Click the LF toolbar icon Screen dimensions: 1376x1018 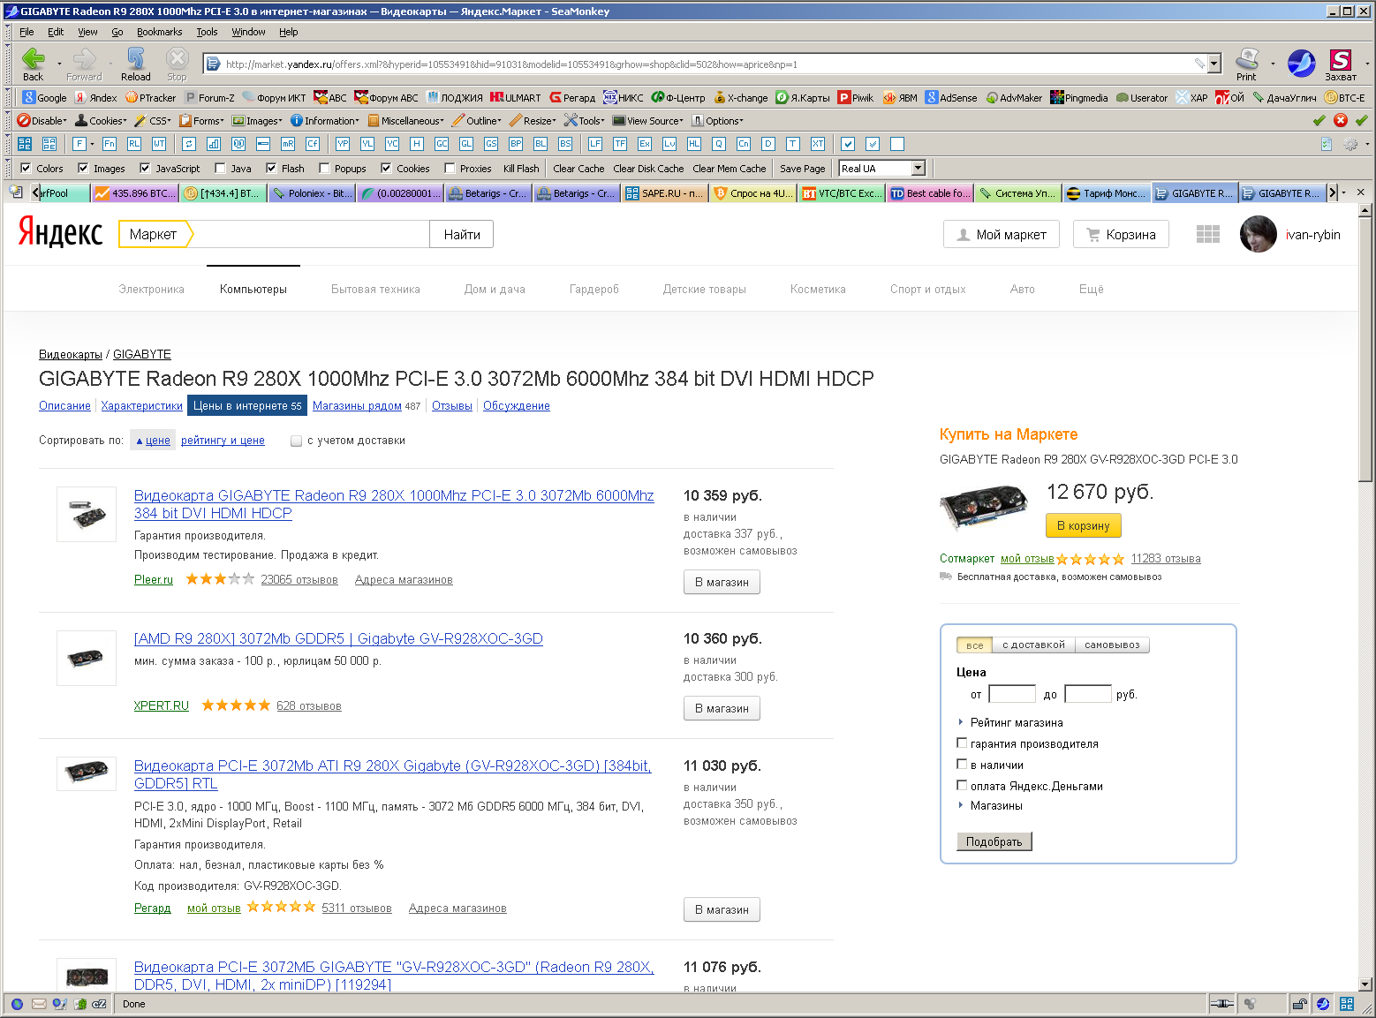point(595,144)
